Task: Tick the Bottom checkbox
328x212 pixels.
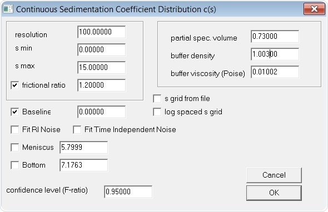Action: pos(15,165)
